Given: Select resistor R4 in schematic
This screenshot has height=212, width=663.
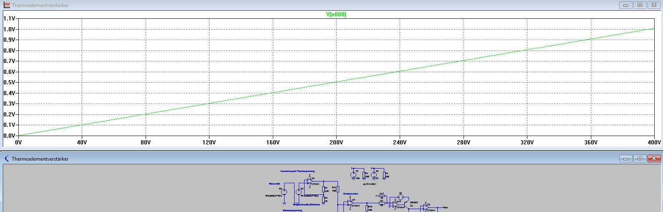Looking at the screenshot, I should tap(323, 199).
